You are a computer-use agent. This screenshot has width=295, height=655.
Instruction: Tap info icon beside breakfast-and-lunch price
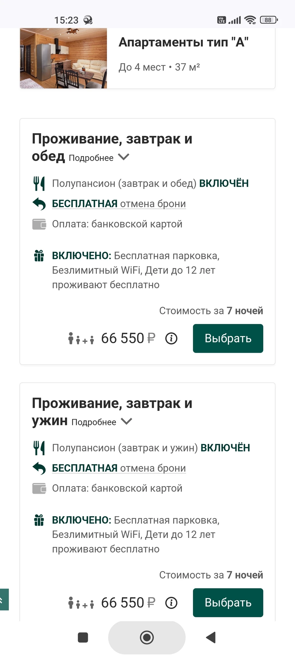171,338
